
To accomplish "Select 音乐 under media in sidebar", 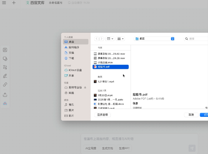I will pyautogui.click(x=75, y=105).
